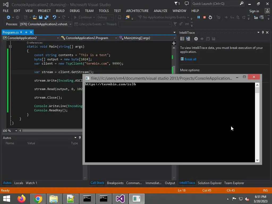Open IntelliTrace window position dropdown
This screenshot has height=204, width=272.
[x=258, y=32]
